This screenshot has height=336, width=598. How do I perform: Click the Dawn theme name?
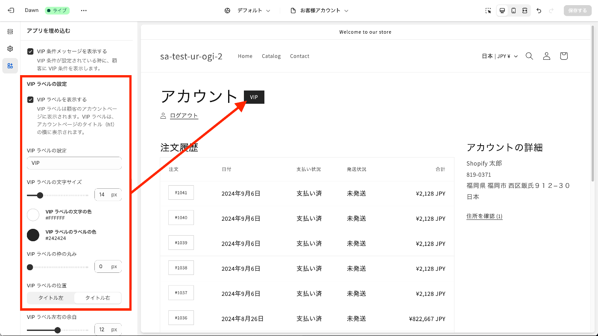coord(32,10)
